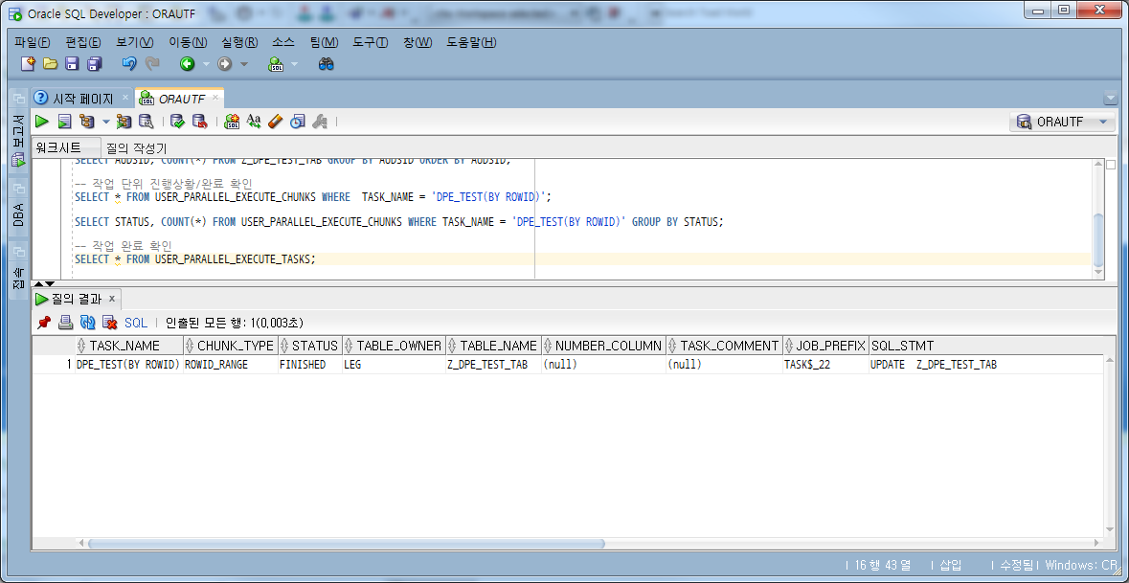The image size is (1129, 583).
Task: Open the 보기(V) menu
Action: [x=135, y=42]
